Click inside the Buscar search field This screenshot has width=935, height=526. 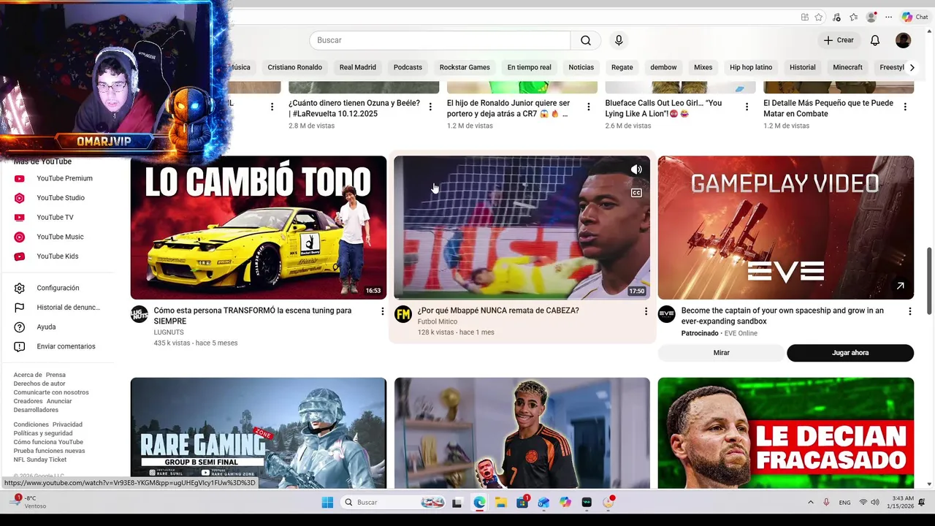tap(440, 40)
